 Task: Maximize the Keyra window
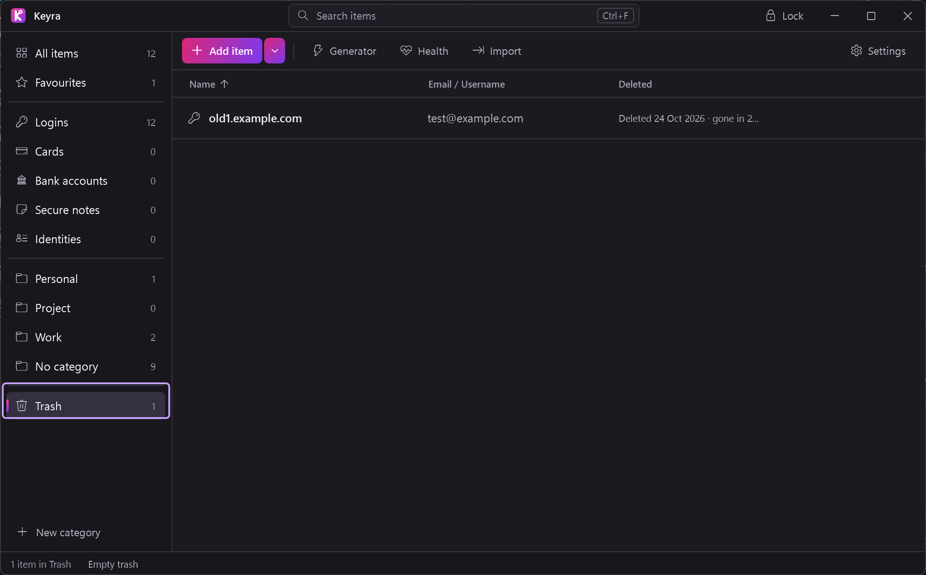pyautogui.click(x=871, y=16)
